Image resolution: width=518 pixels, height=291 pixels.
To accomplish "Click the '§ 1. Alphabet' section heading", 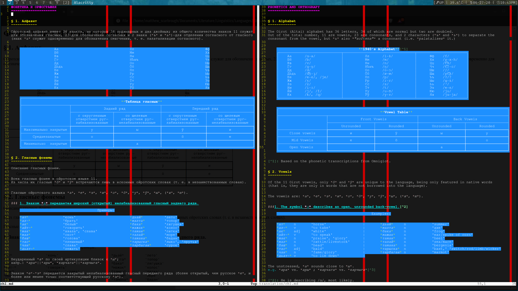I will click(x=282, y=21).
